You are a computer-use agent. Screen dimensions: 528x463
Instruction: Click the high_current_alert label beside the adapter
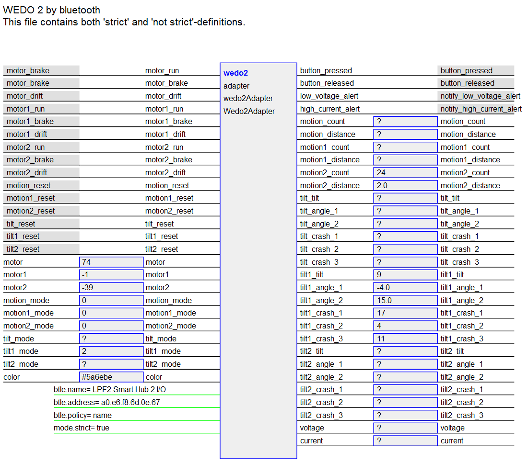pos(329,109)
